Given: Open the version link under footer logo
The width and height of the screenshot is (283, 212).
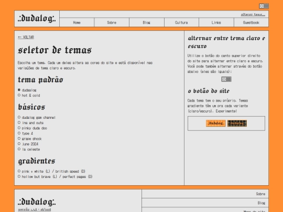Looking at the screenshot, I should click(x=34, y=210).
